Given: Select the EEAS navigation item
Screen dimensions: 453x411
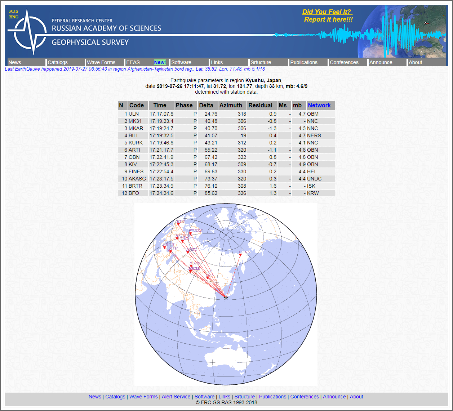Looking at the screenshot, I should pyautogui.click(x=133, y=62).
